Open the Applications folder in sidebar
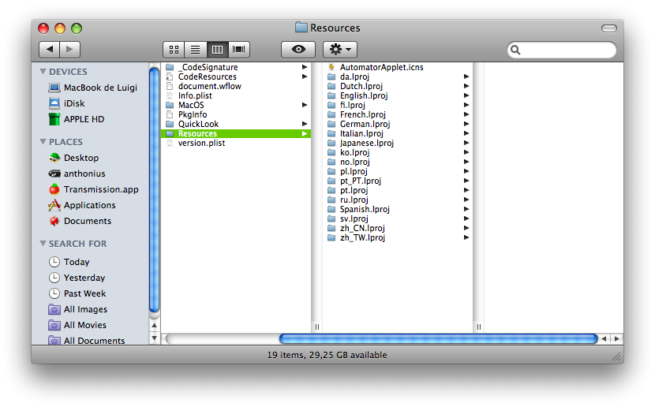Screen dimensions: 655x407 [x=82, y=205]
